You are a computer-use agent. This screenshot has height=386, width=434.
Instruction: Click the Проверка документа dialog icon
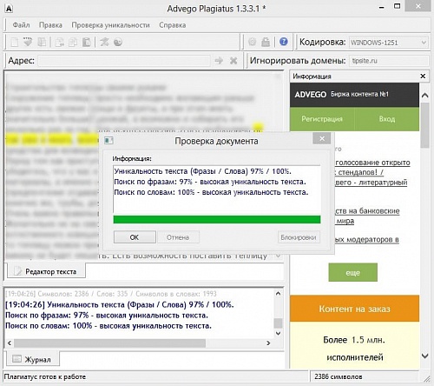point(108,141)
